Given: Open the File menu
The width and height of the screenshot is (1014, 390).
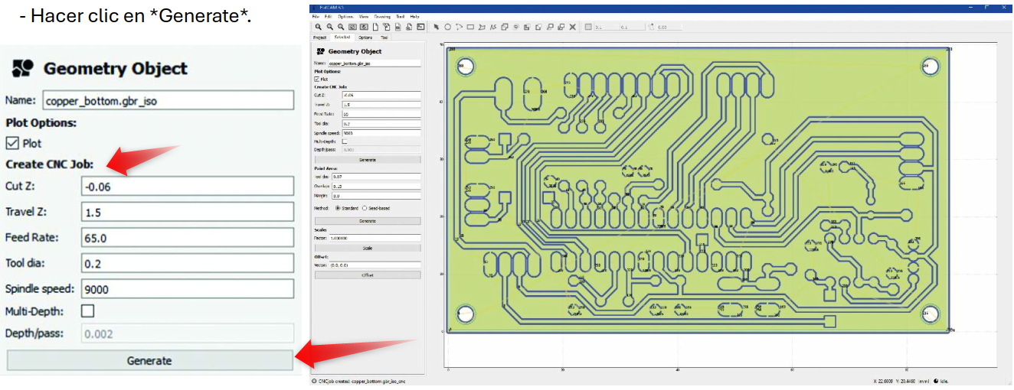Looking at the screenshot, I should pyautogui.click(x=316, y=16).
